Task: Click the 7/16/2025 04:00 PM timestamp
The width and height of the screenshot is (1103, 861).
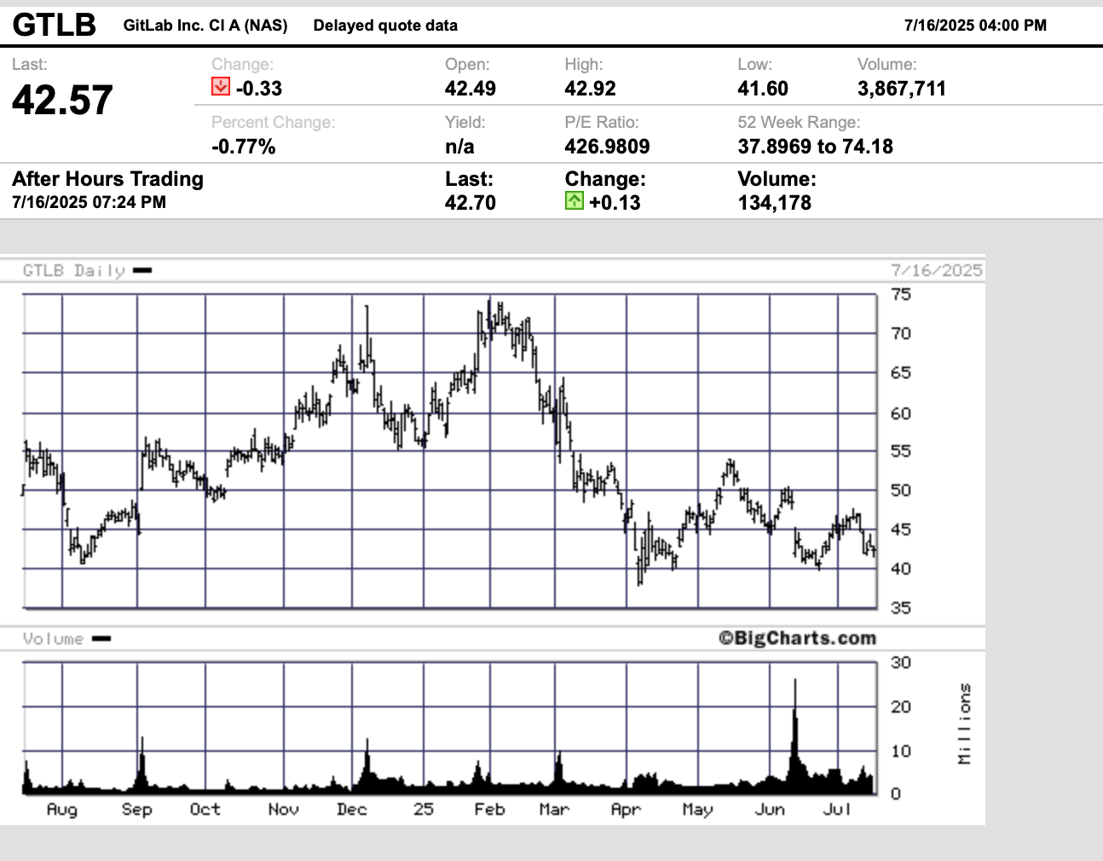Action: 975,26
